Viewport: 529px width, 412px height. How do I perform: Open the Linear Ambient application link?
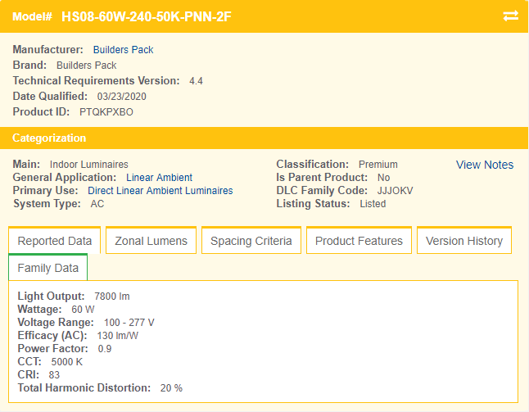click(159, 178)
